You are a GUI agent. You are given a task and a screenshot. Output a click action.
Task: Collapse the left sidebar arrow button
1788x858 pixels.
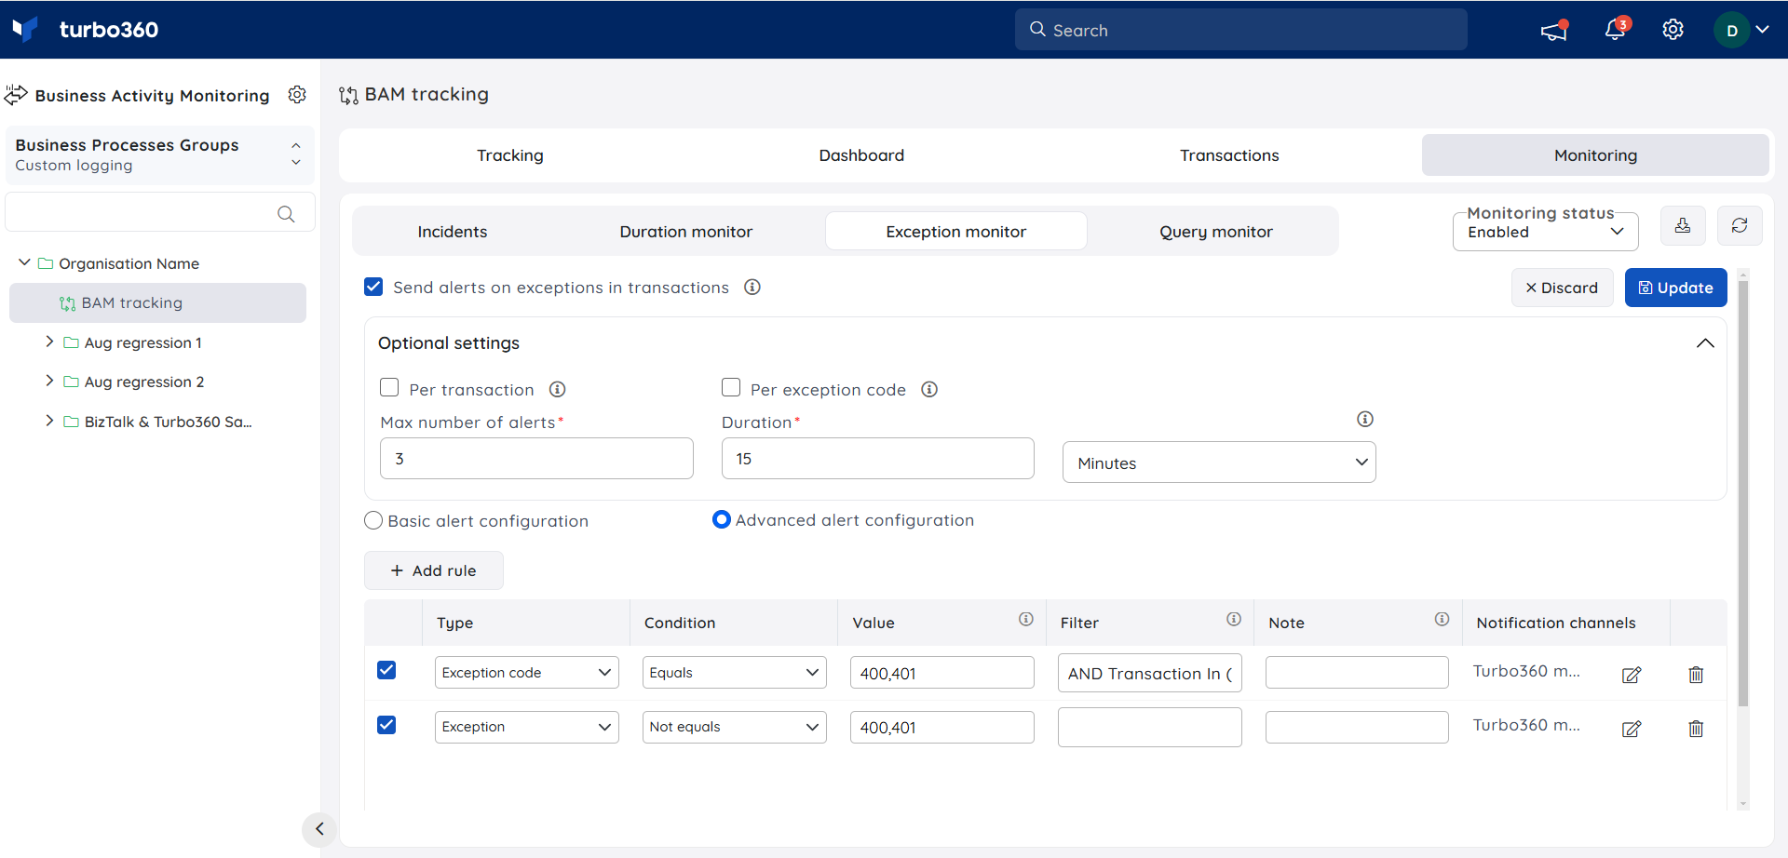(319, 829)
